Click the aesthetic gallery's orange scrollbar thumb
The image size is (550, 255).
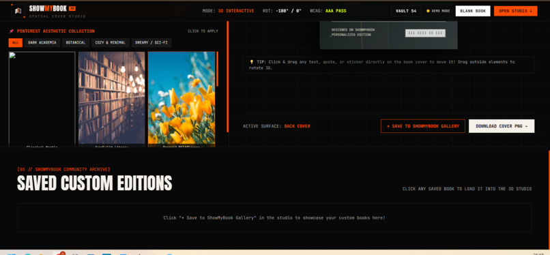point(218,69)
